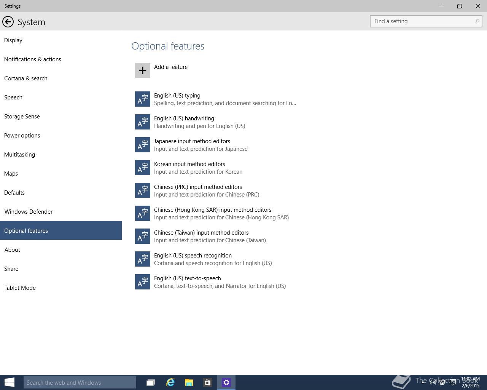Open Task View on the taskbar
This screenshot has width=487, height=390.
[x=151, y=382]
